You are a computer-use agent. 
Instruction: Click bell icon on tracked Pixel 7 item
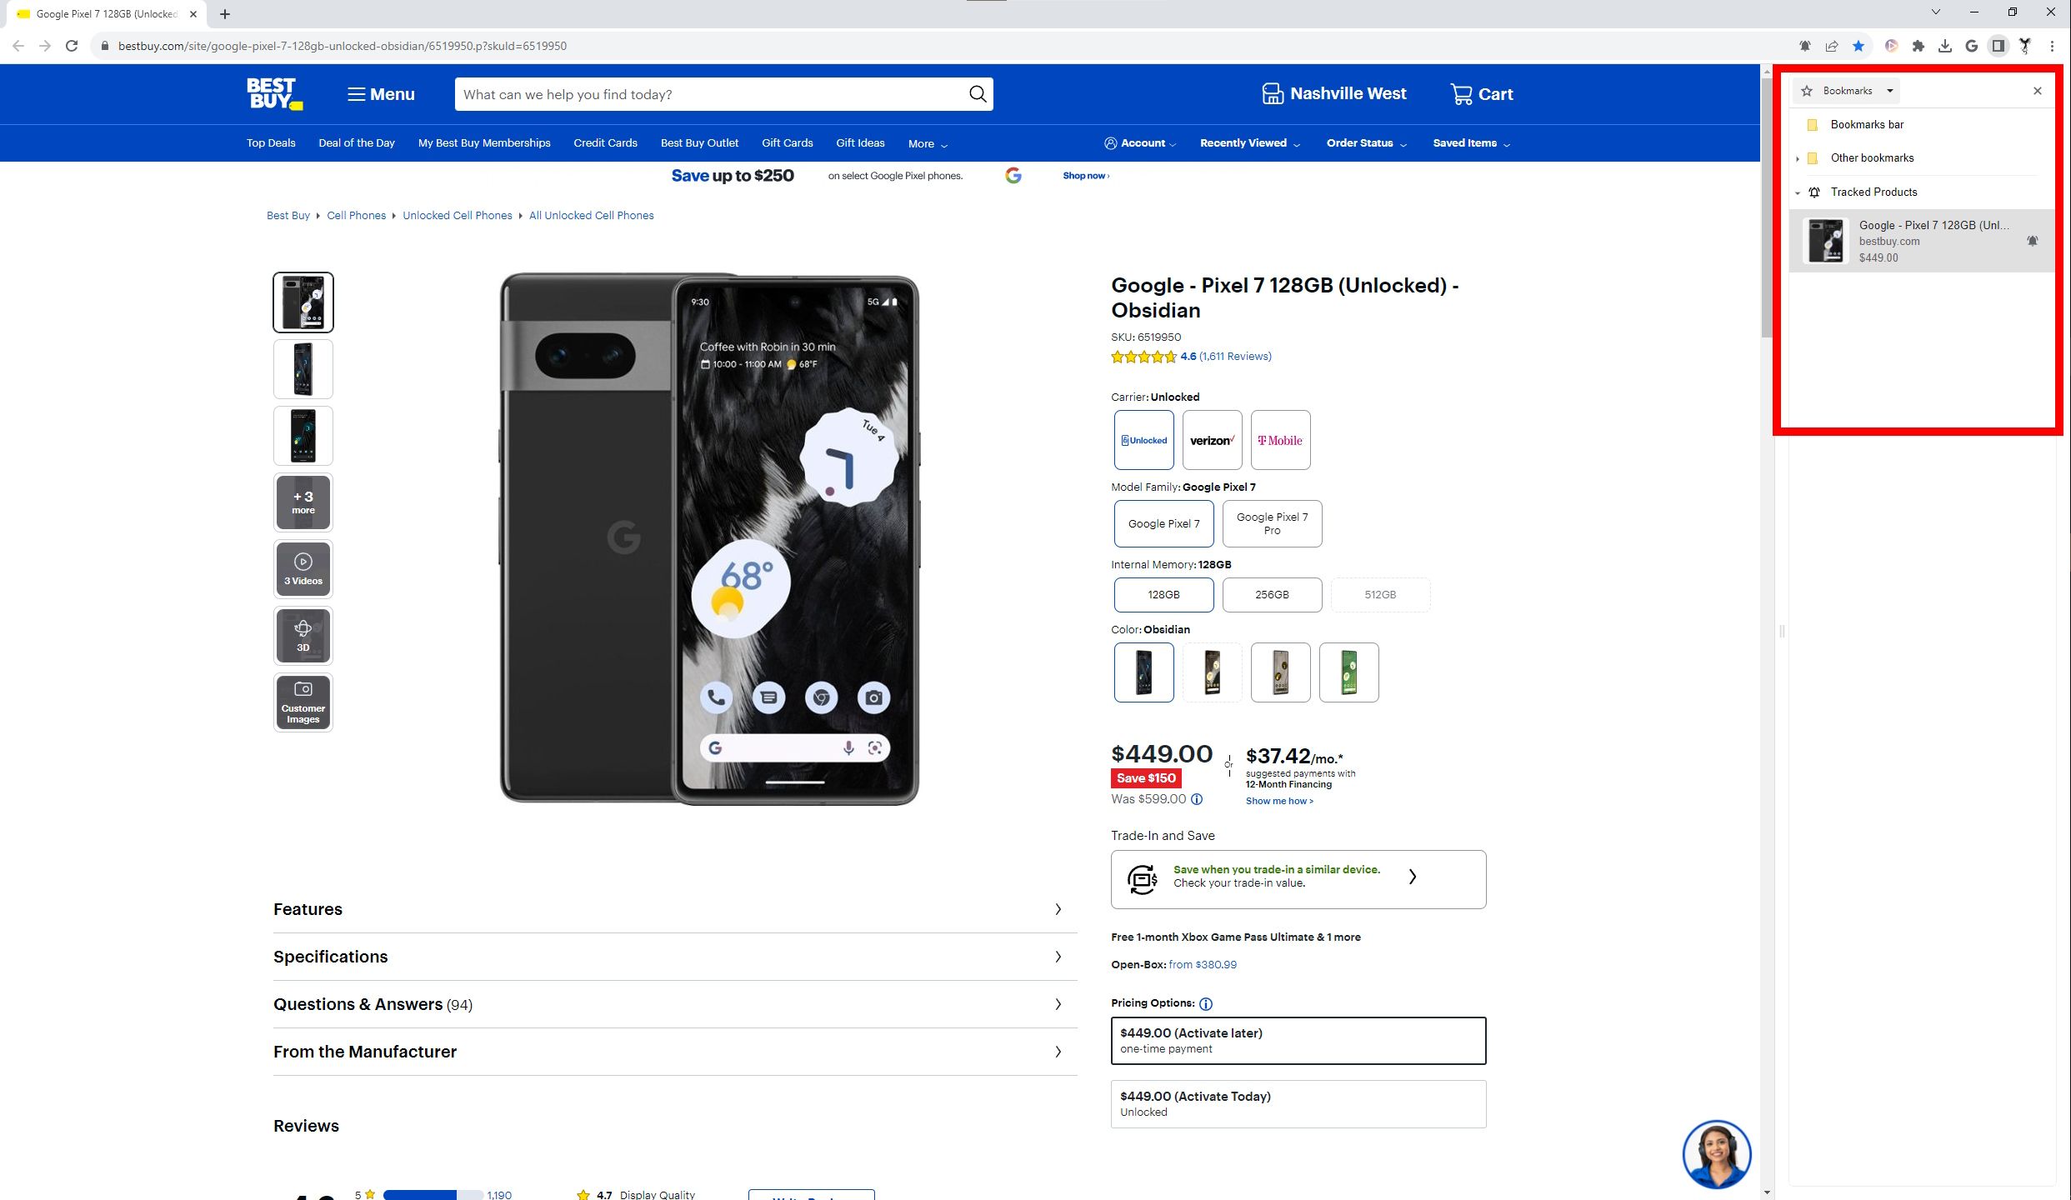pyautogui.click(x=2033, y=241)
